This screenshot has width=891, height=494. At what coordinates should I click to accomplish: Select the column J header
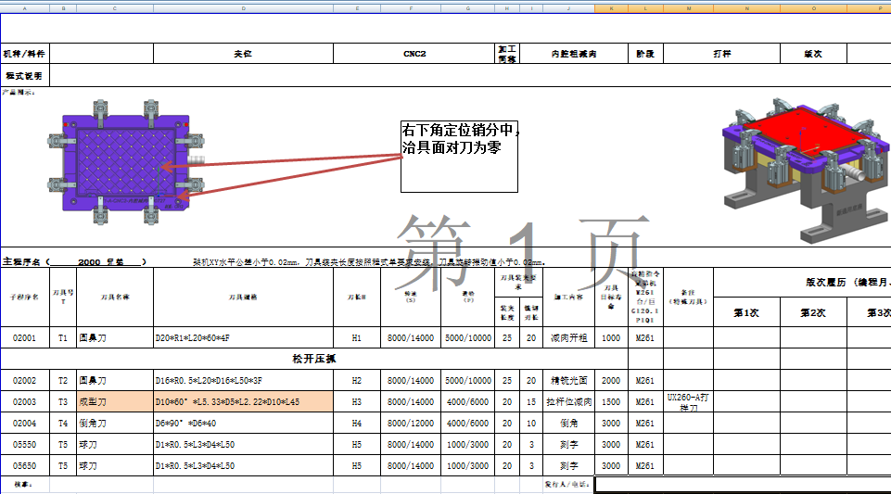568,8
